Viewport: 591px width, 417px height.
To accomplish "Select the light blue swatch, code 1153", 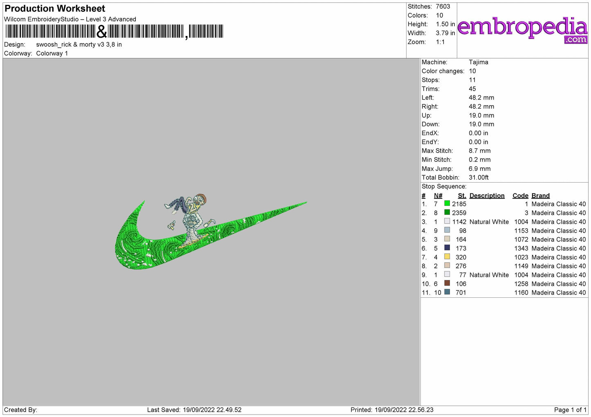I will pyautogui.click(x=447, y=230).
